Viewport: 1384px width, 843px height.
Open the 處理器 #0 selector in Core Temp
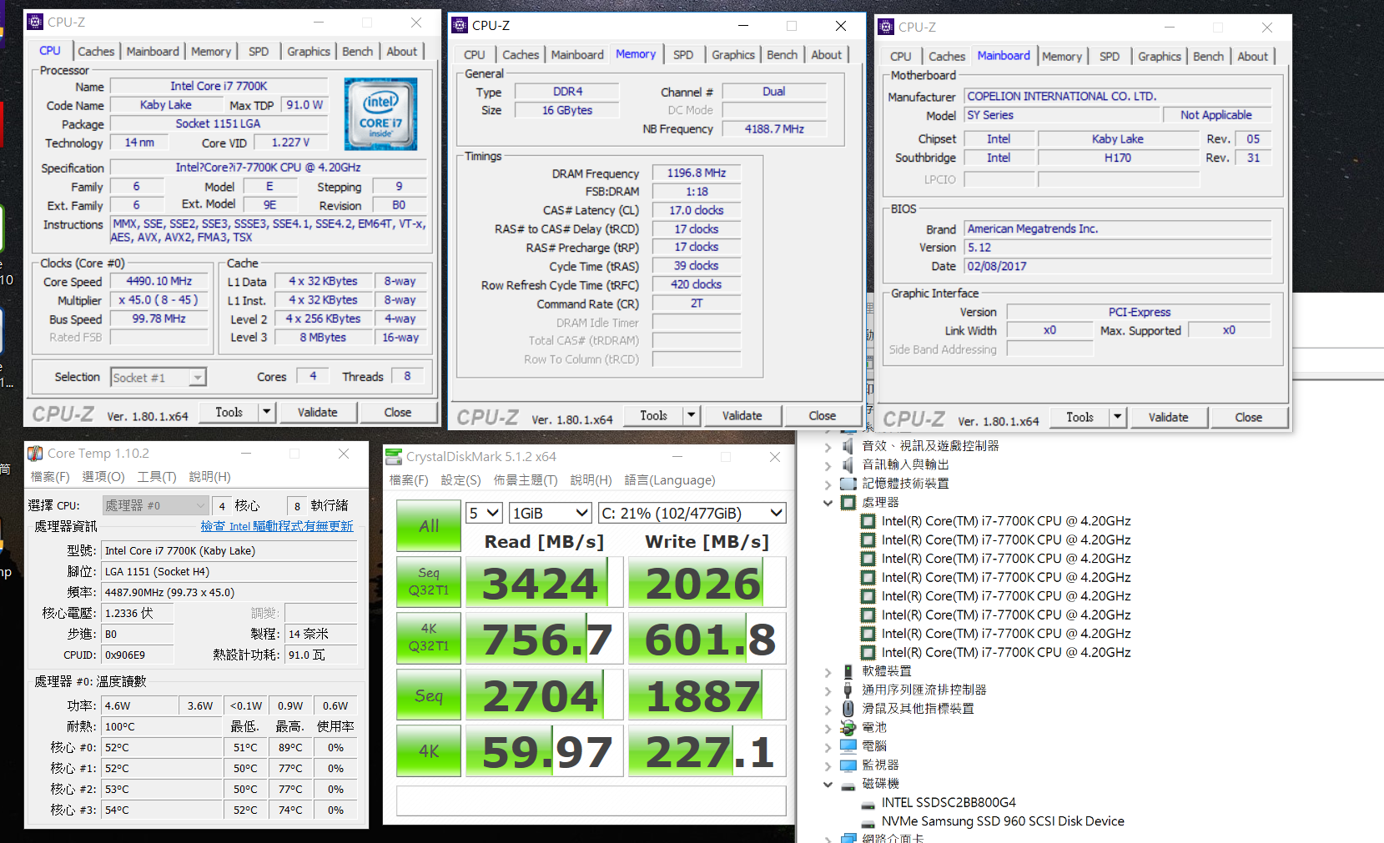coord(155,505)
